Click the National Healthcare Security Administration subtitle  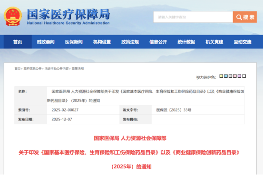tap(68, 23)
